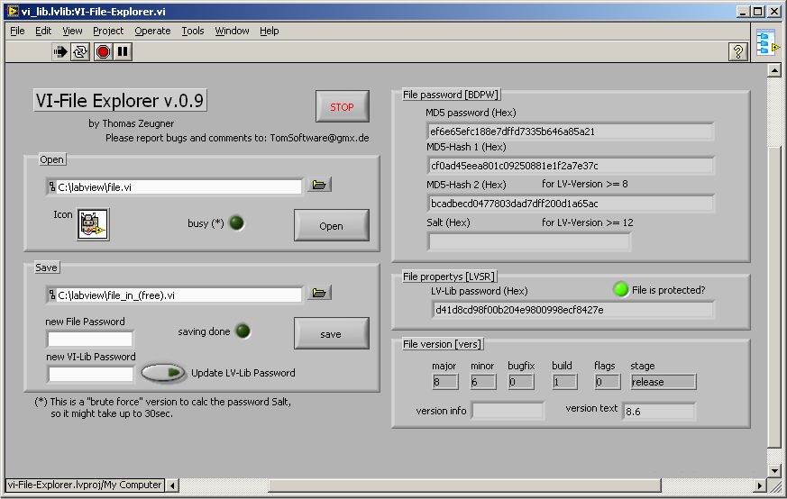This screenshot has width=787, height=499.
Task: Click the red Abort Execution icon
Action: pos(103,51)
